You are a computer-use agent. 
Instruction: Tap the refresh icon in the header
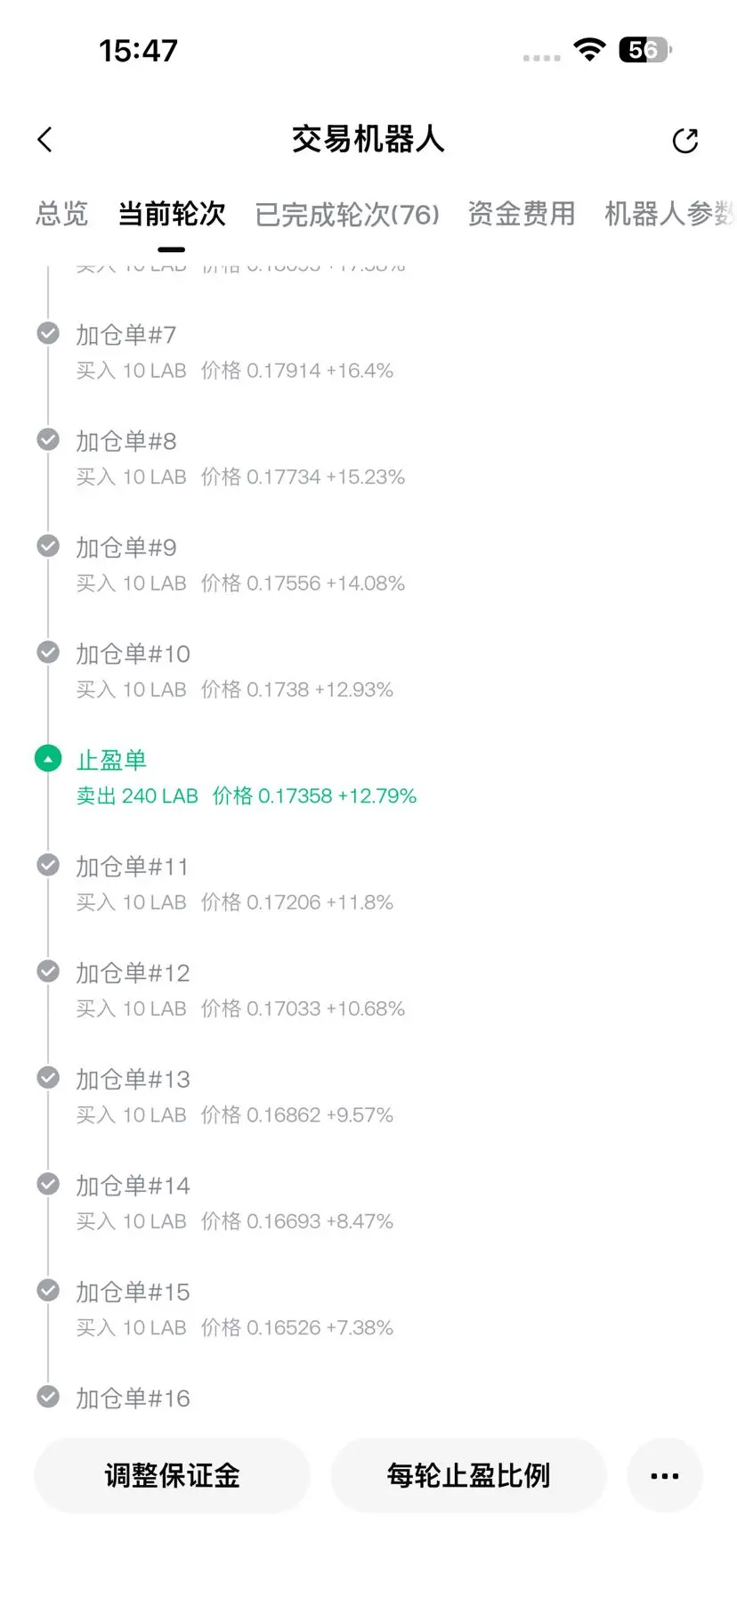[685, 141]
